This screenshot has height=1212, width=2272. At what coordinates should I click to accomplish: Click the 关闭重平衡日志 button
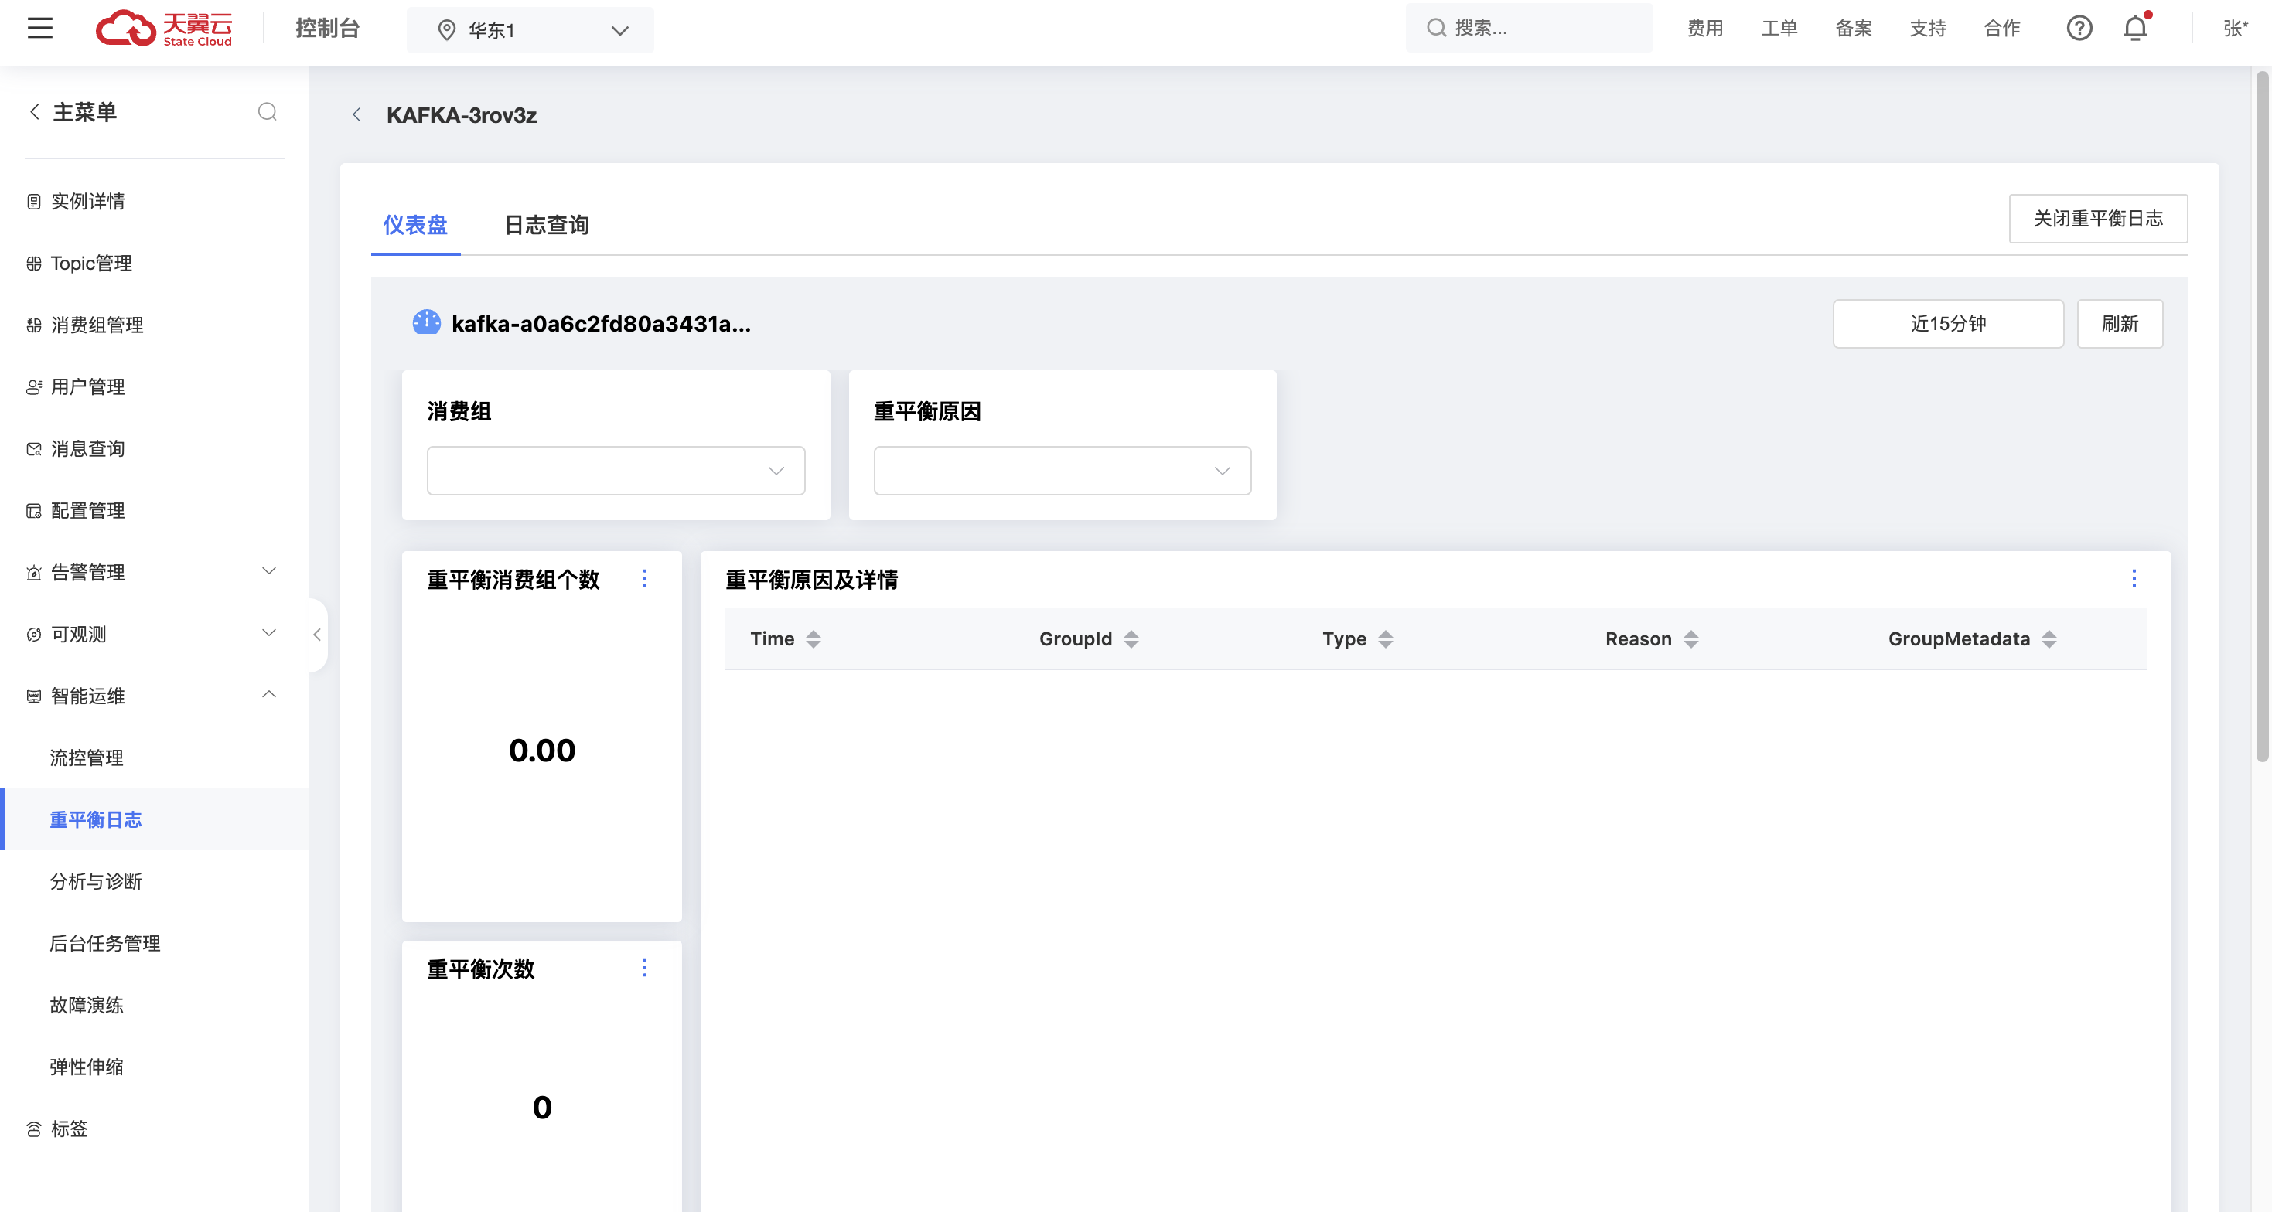pyautogui.click(x=2097, y=219)
